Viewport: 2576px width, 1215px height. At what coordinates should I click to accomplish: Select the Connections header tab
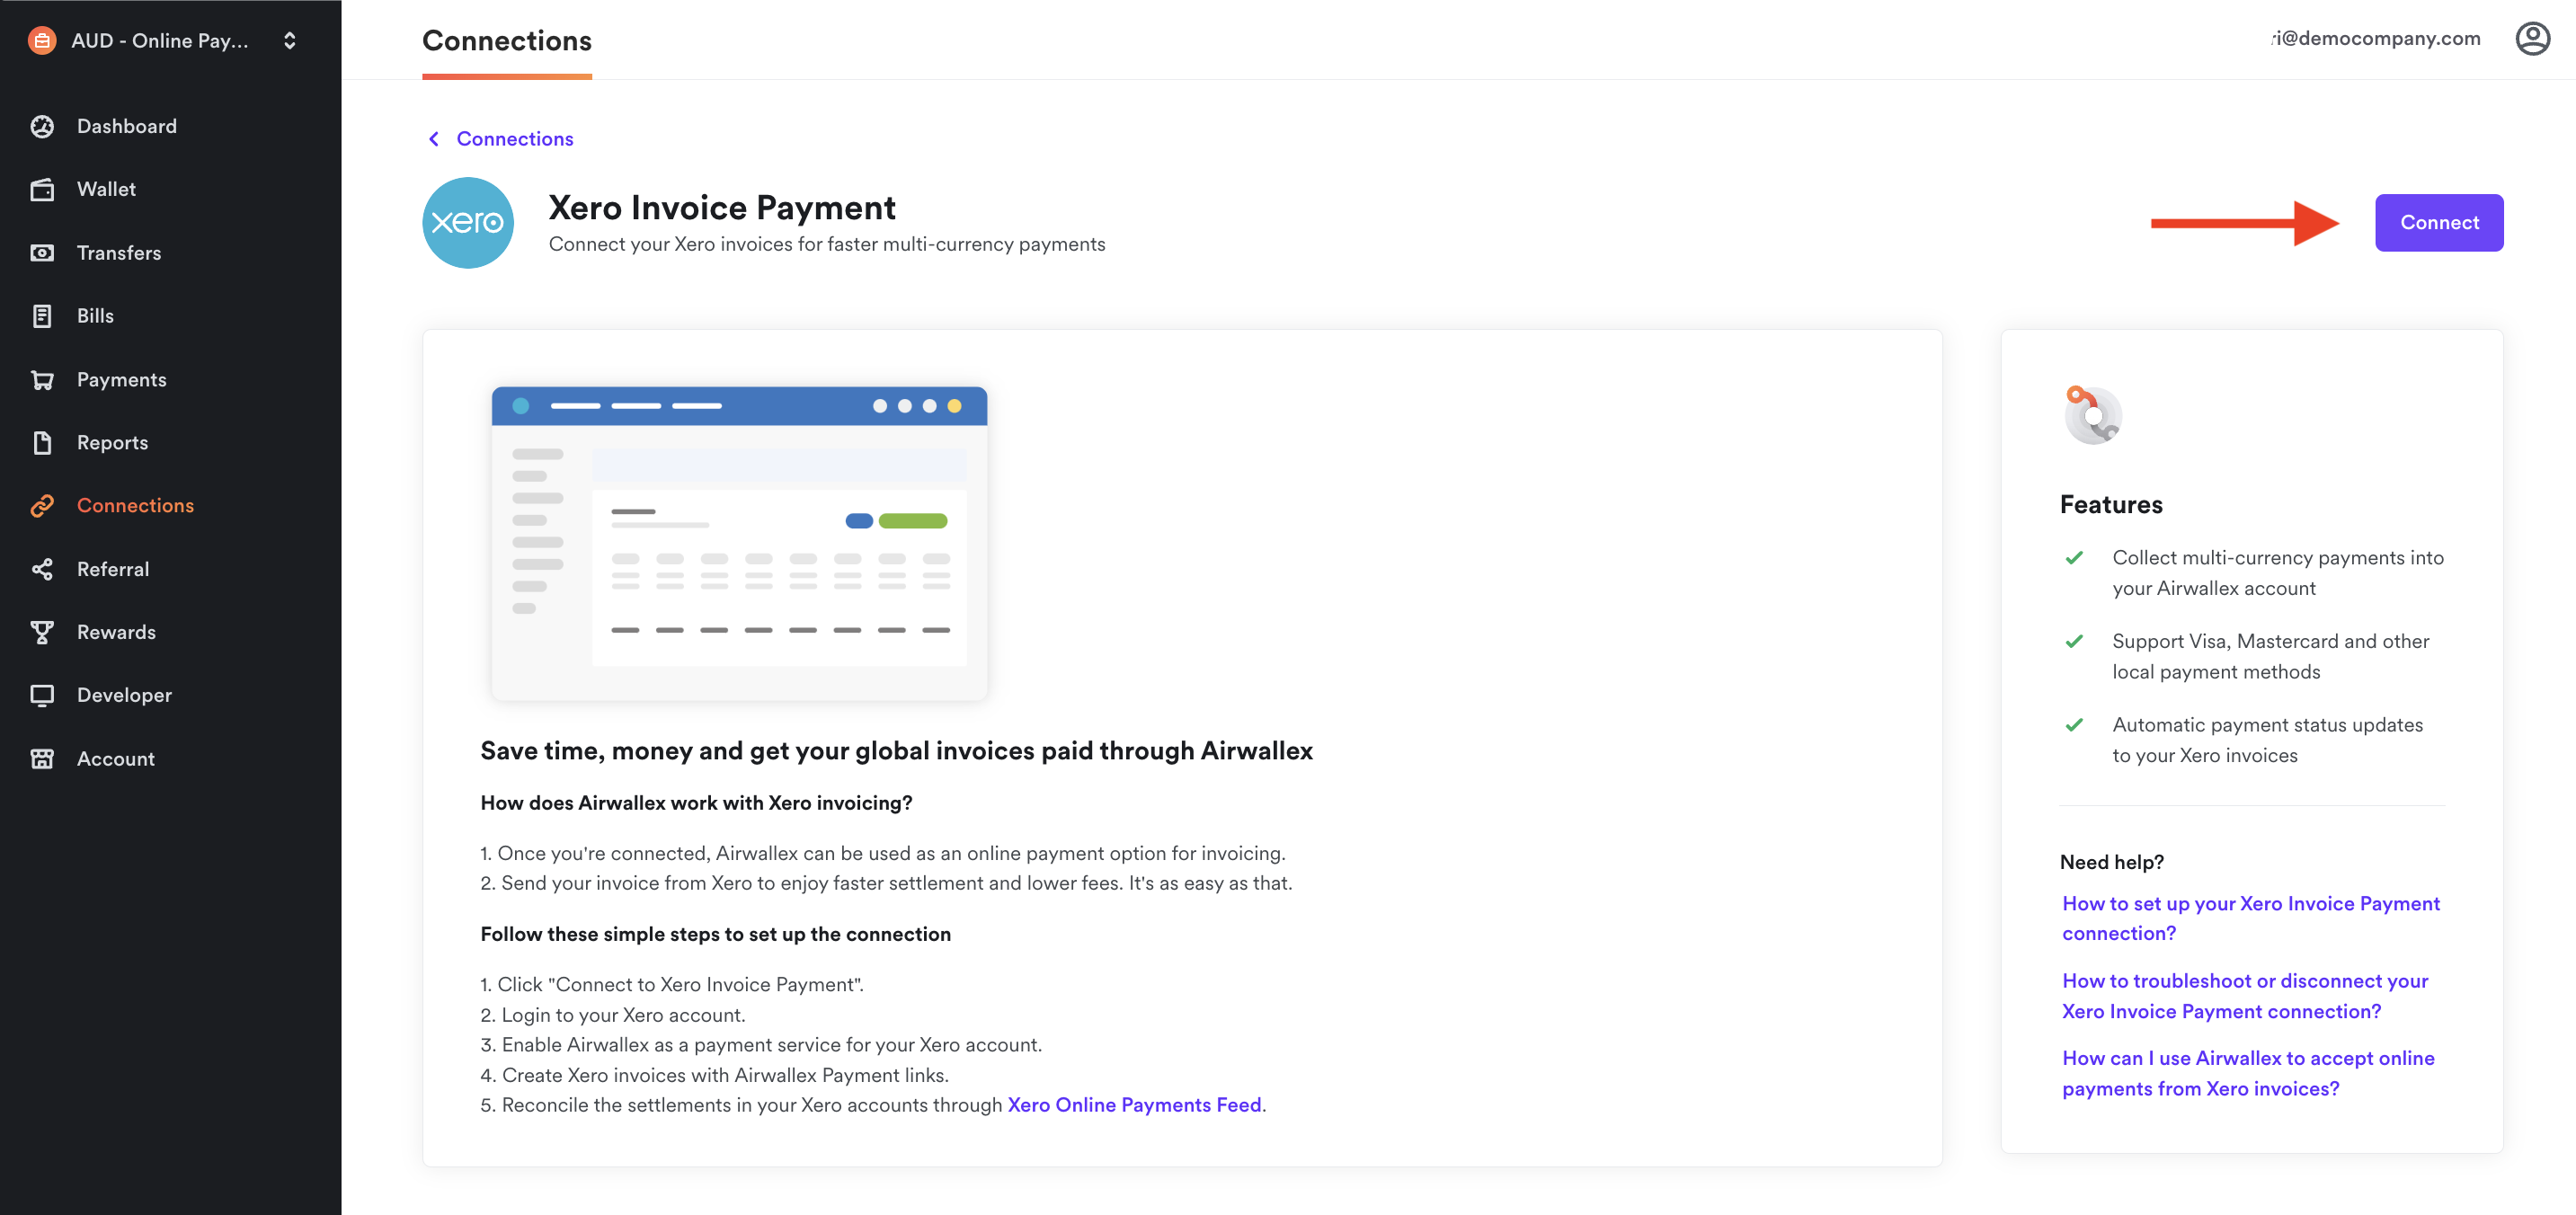[506, 41]
